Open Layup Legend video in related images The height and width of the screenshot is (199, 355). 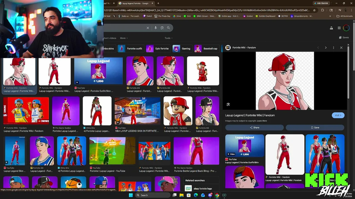point(245,146)
